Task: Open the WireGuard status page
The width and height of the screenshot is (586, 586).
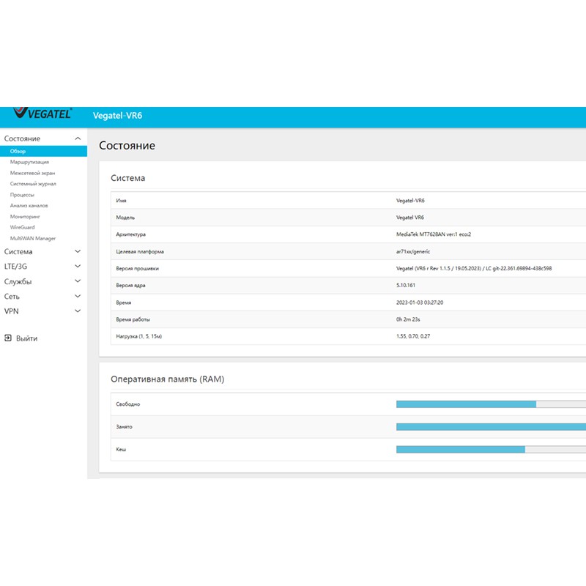Action: [x=23, y=227]
